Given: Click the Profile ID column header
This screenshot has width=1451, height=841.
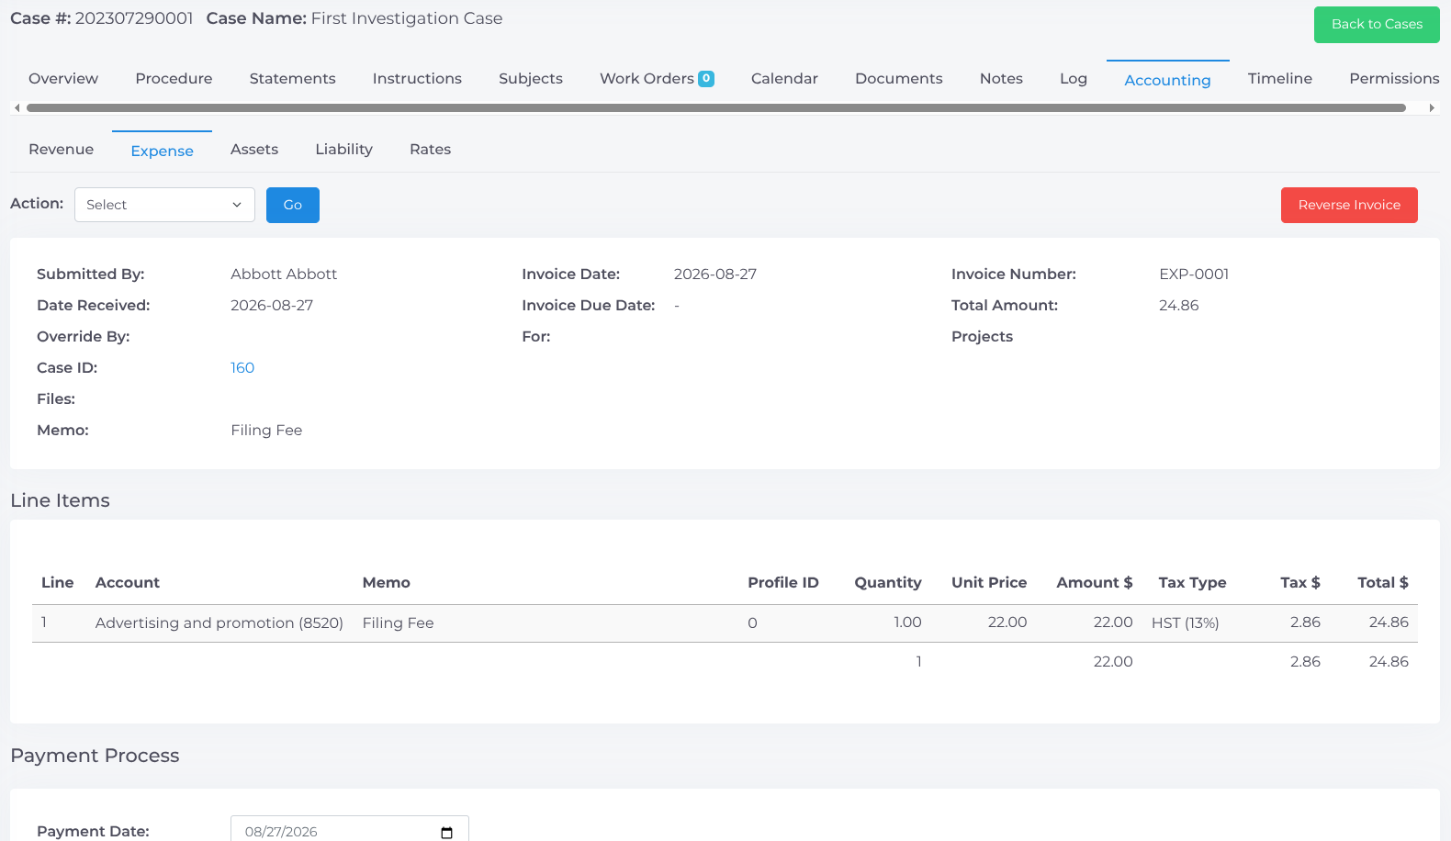Looking at the screenshot, I should [783, 583].
